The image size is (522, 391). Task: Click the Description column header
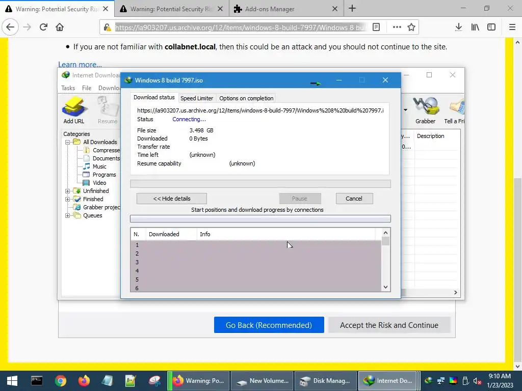point(430,136)
